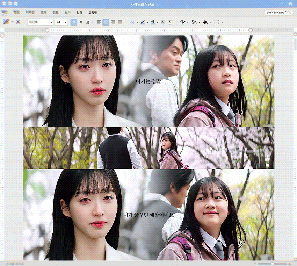Click the blue 식 text effect icon
This screenshot has height=266, width=297.
coord(132,22)
